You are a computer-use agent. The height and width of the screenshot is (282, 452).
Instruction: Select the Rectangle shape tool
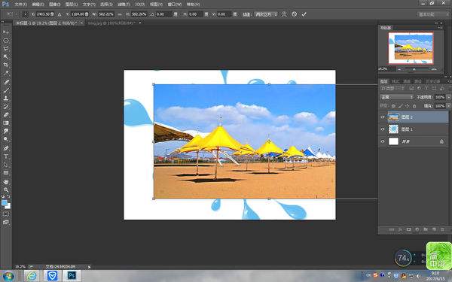click(x=6, y=173)
